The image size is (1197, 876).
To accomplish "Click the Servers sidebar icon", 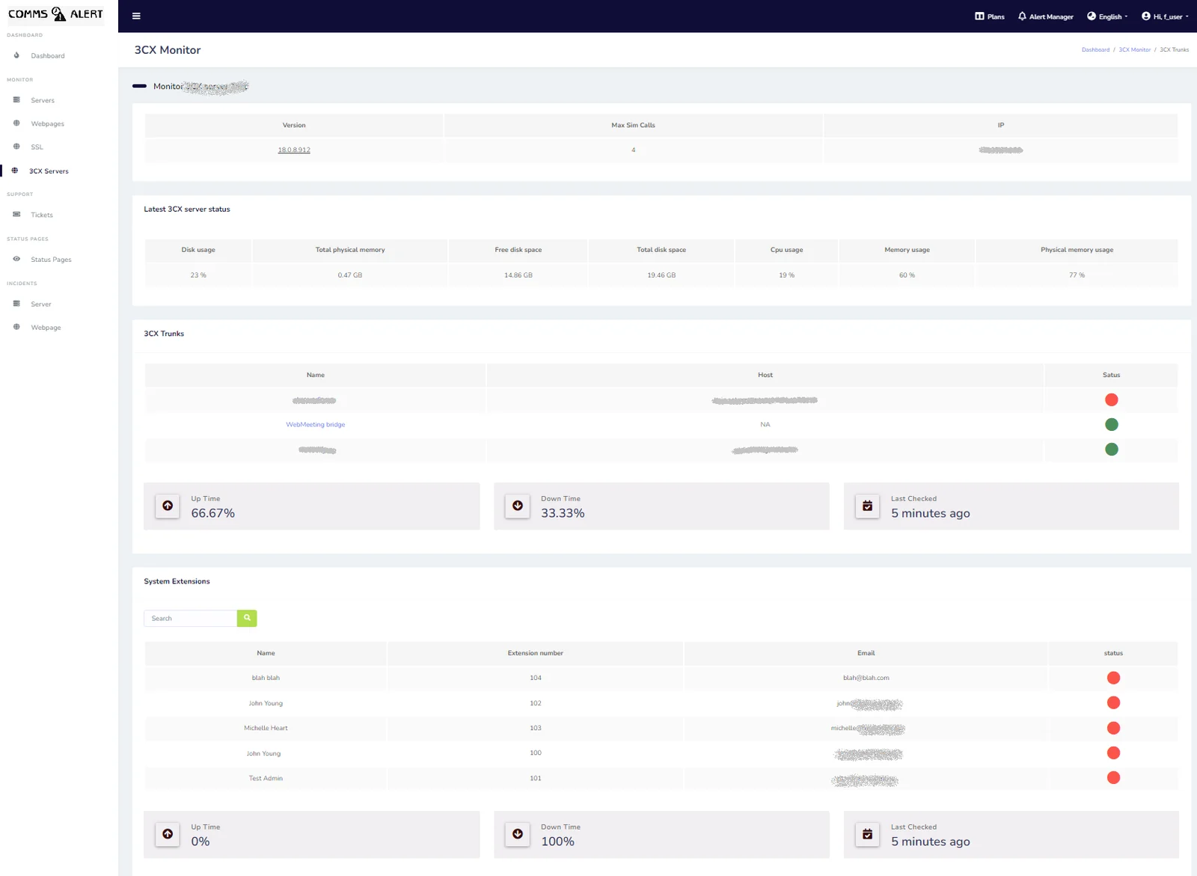I will [x=16, y=99].
